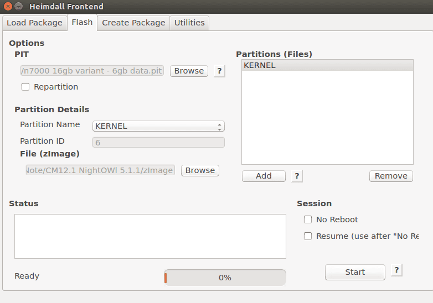Click the PIT help question mark button
Viewport: 433px width, 303px height.
pos(219,71)
